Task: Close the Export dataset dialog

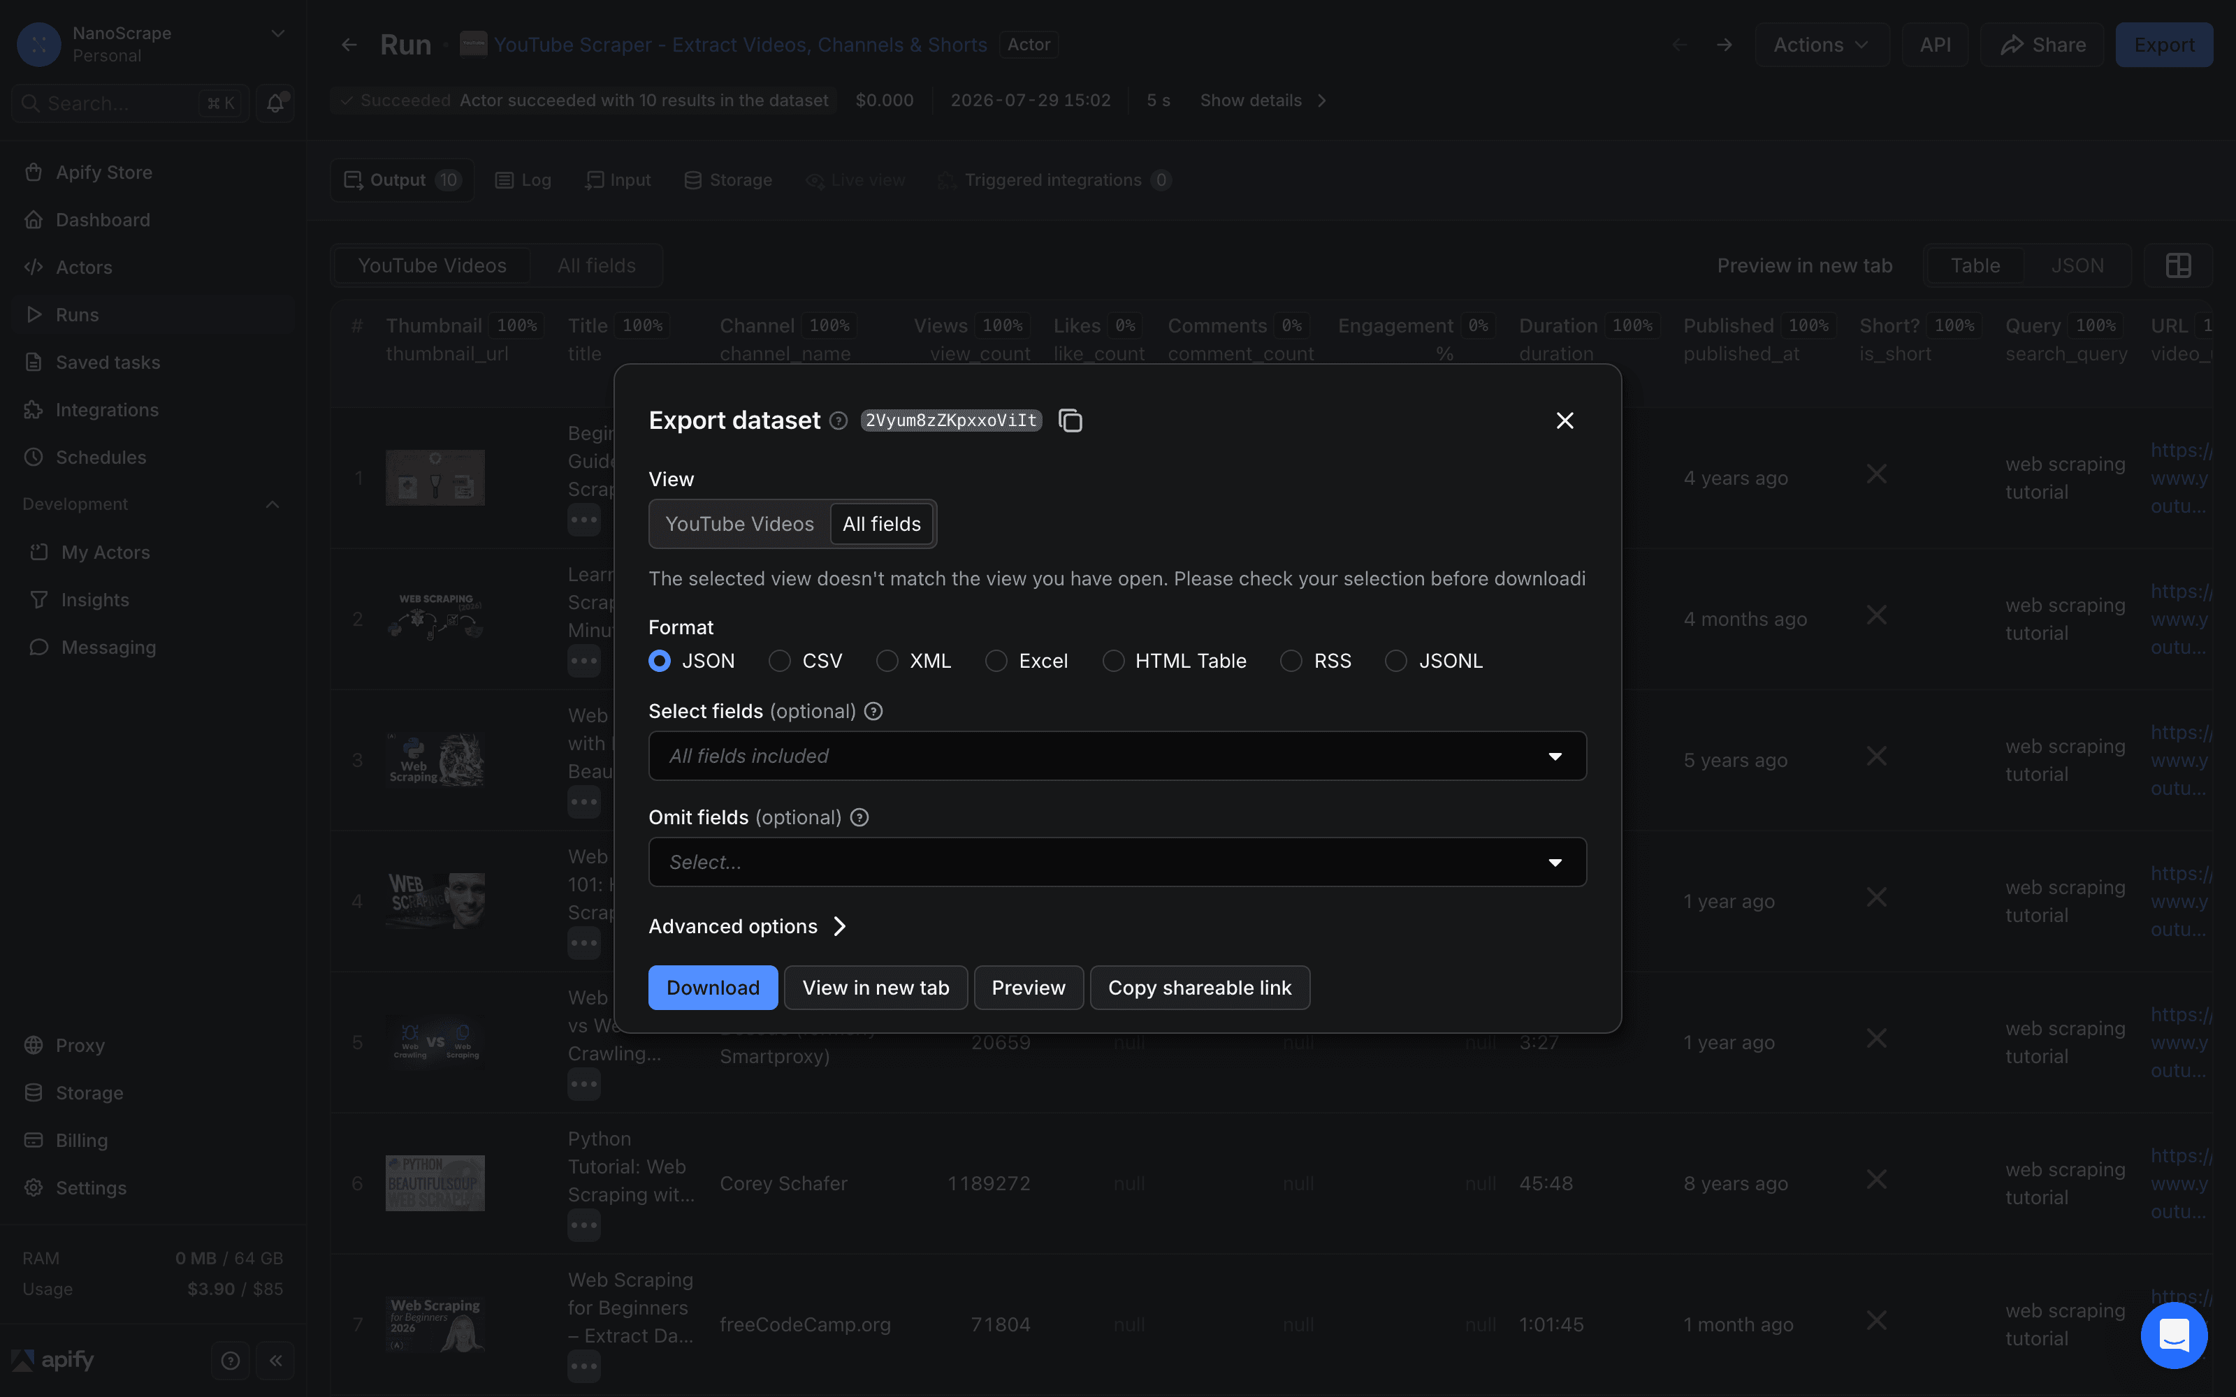Action: pyautogui.click(x=1565, y=420)
